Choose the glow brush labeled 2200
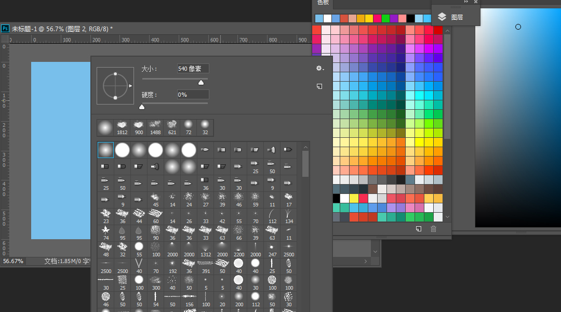561x312 pixels. (238, 250)
